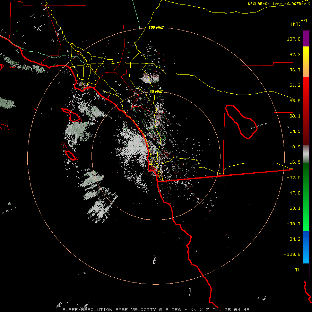Click the 100 NMI range ring label
The image size is (312, 312).
(x=156, y=27)
